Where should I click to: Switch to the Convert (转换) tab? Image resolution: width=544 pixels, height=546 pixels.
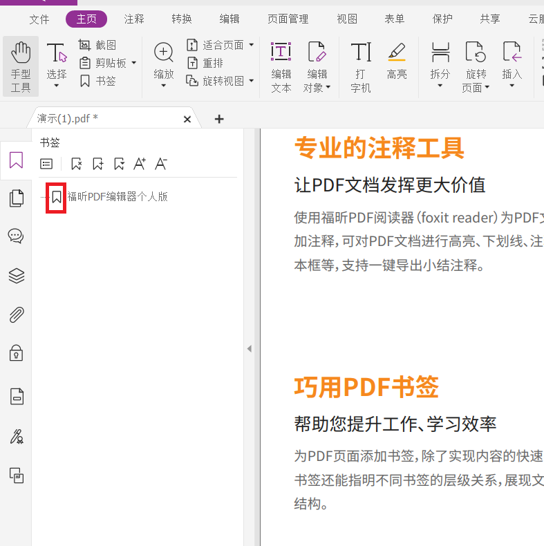182,19
